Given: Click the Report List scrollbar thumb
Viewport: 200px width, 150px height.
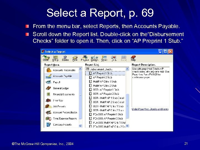Looking at the screenshot, I should tap(127, 106).
